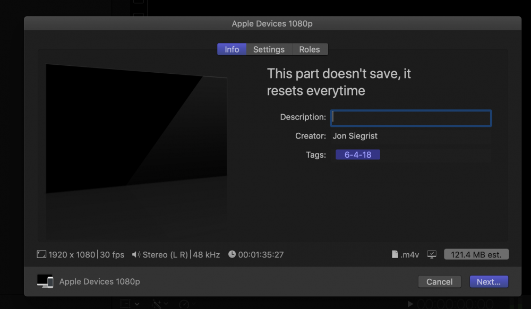The width and height of the screenshot is (531, 309).
Task: Click the Next... button
Action: pyautogui.click(x=489, y=281)
